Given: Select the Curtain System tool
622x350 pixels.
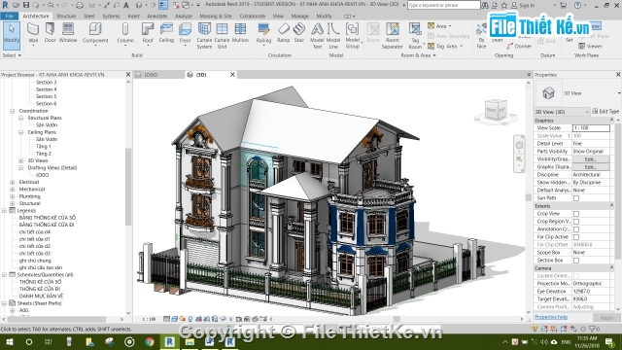Looking at the screenshot, I should click(204, 36).
